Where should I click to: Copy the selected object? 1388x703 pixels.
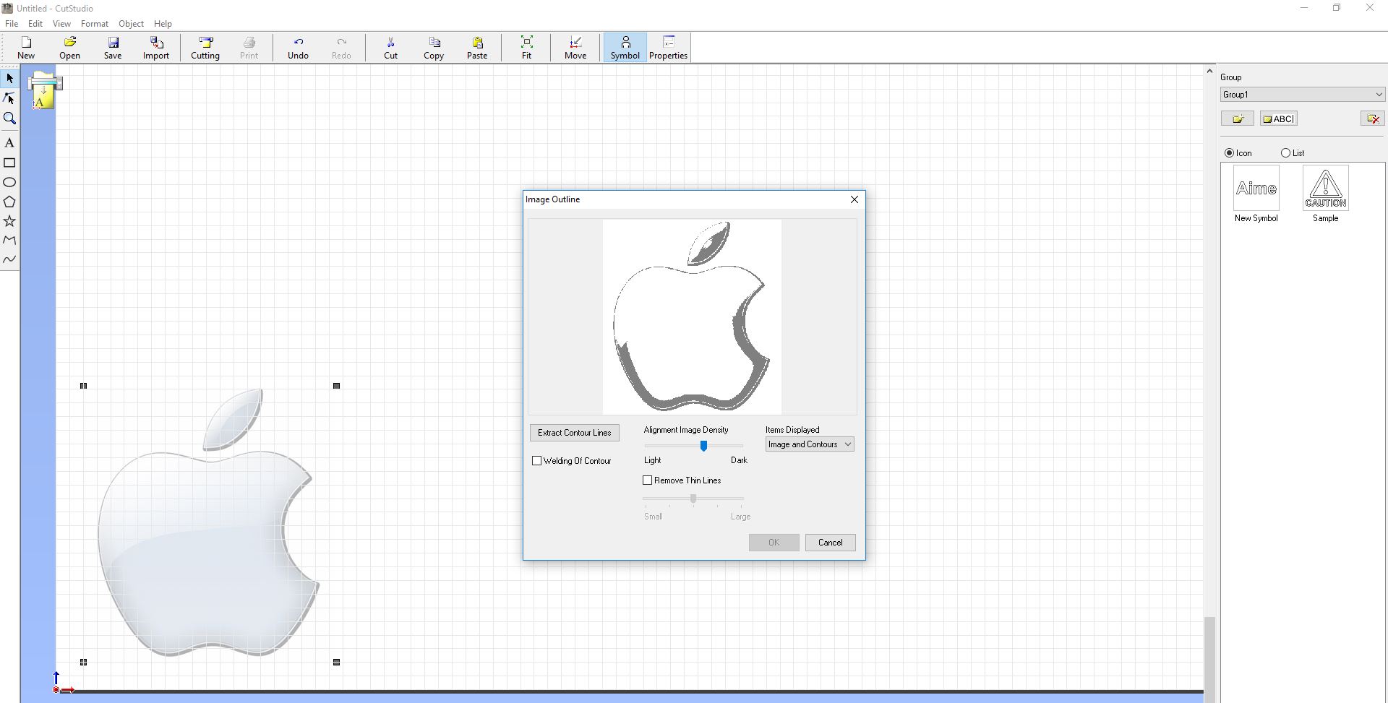[x=434, y=48]
